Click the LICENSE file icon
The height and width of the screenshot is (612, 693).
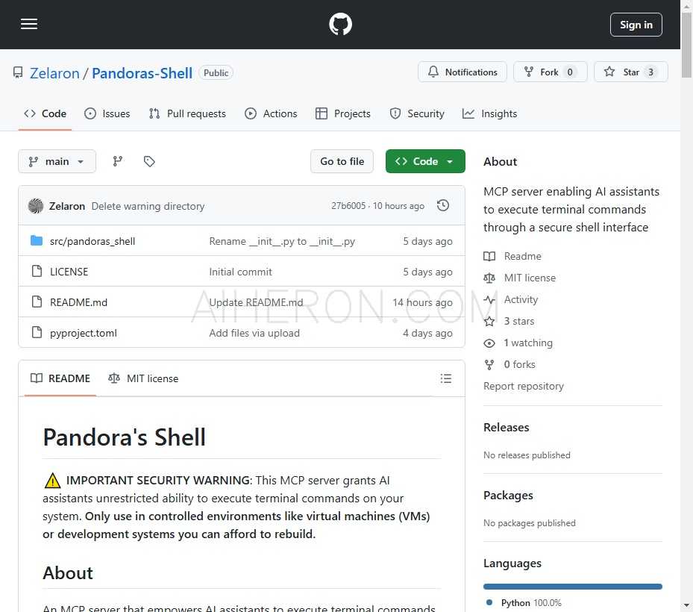tap(37, 271)
